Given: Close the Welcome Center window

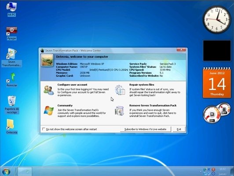Looking at the screenshot, I should pyautogui.click(x=181, y=50).
